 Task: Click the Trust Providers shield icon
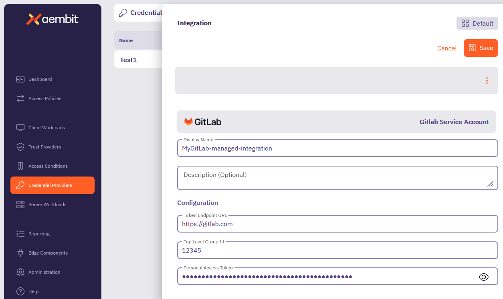click(20, 147)
